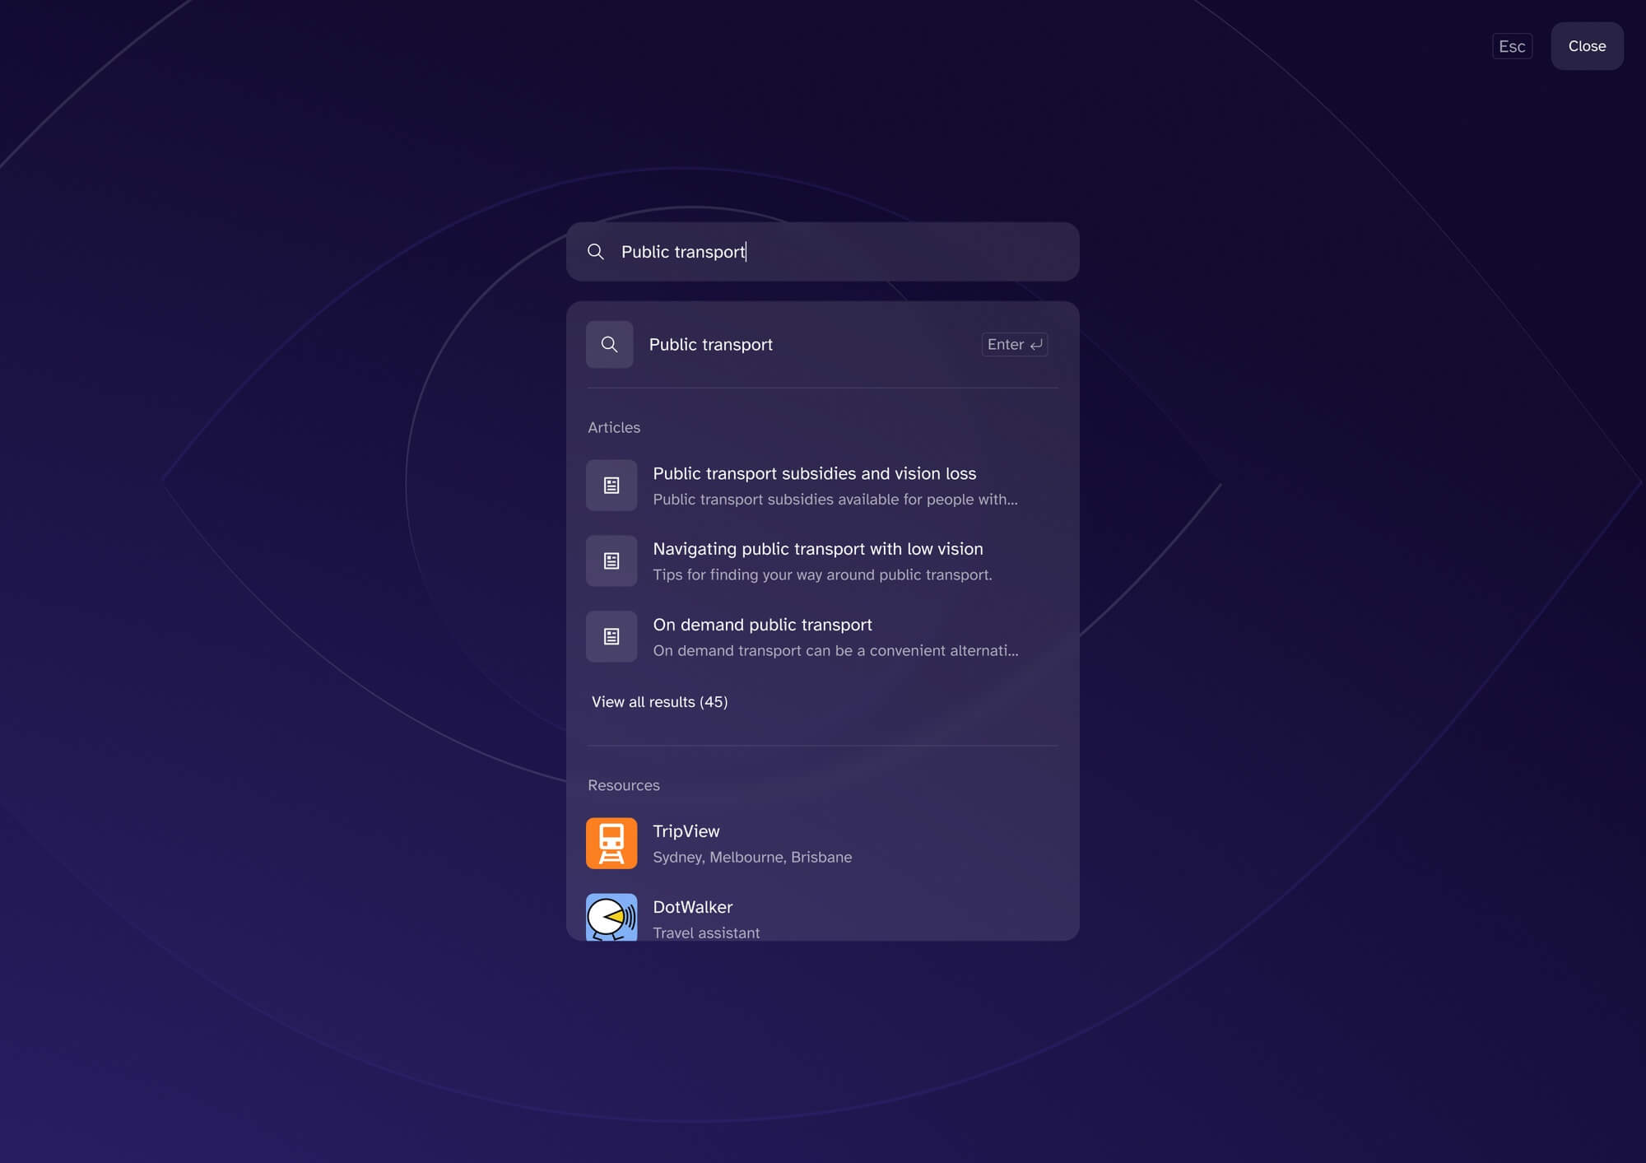Open the TripView app icon
The height and width of the screenshot is (1163, 1646).
(611, 843)
